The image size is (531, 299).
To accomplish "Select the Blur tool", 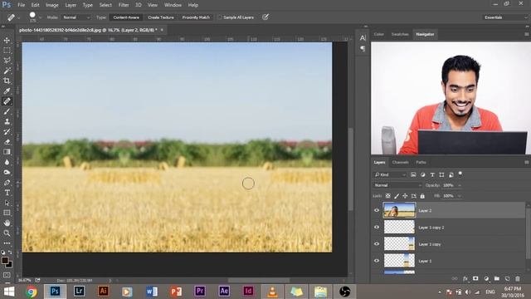I will pos(7,162).
